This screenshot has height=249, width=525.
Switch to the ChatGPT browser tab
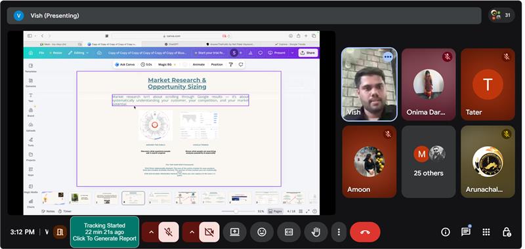171,44
